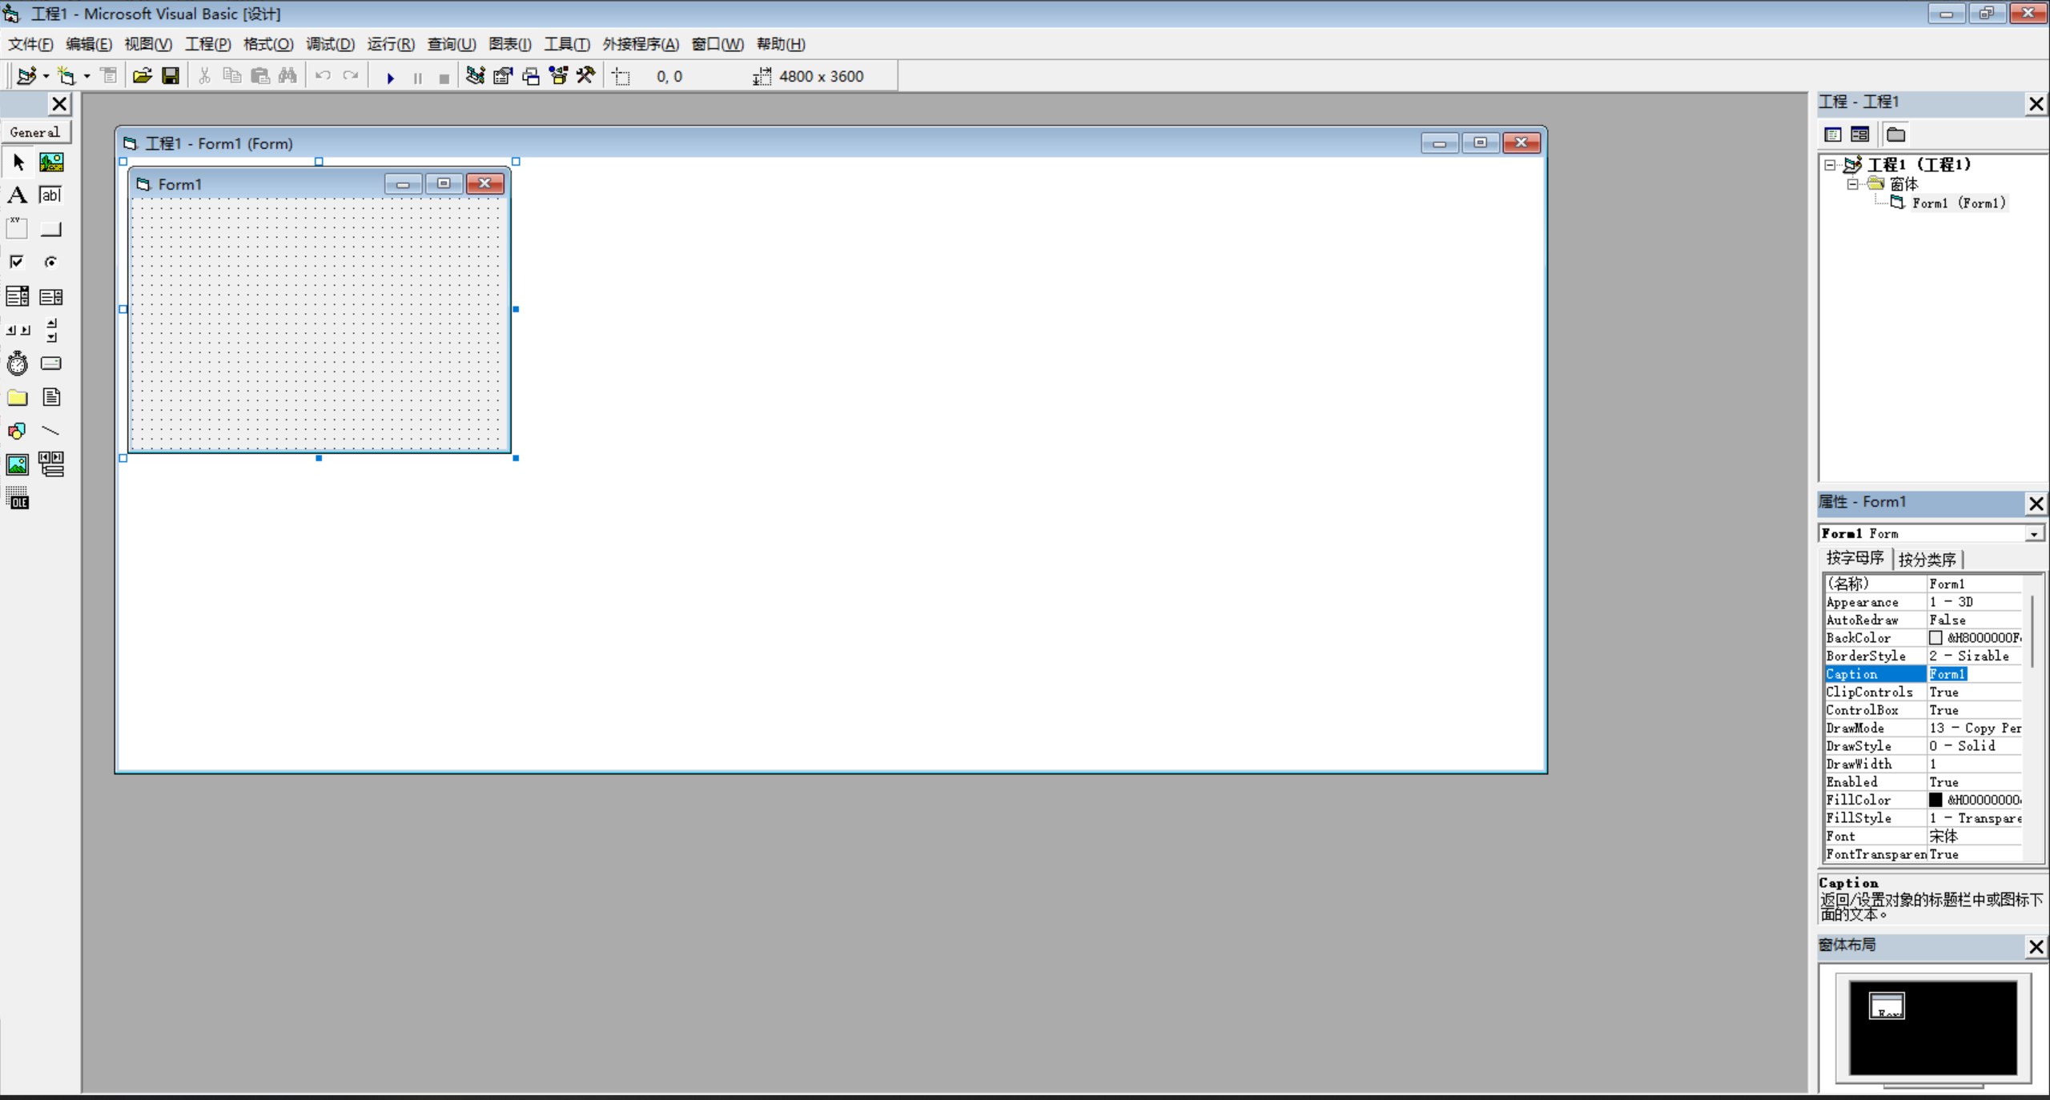Select the TextBox control tool
2050x1100 pixels.
pyautogui.click(x=51, y=195)
